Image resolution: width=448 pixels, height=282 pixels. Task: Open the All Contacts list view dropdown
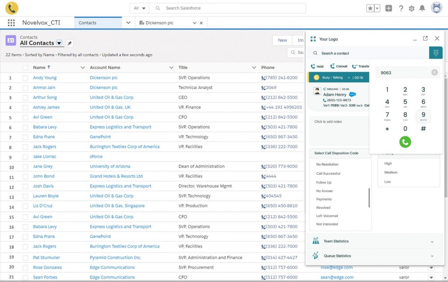point(59,43)
